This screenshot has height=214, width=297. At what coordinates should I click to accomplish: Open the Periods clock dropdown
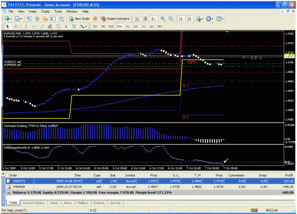210,18
